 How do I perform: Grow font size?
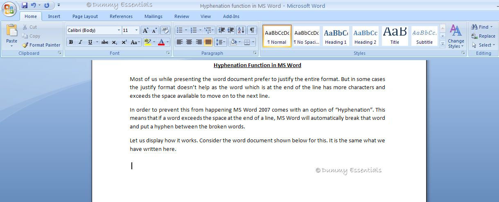[x=145, y=30]
